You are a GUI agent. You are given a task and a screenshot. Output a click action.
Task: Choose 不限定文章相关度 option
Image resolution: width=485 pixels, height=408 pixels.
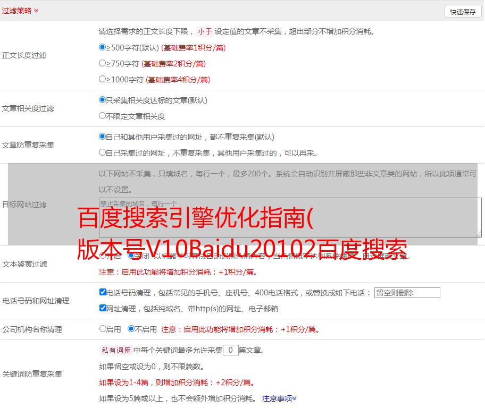102,116
